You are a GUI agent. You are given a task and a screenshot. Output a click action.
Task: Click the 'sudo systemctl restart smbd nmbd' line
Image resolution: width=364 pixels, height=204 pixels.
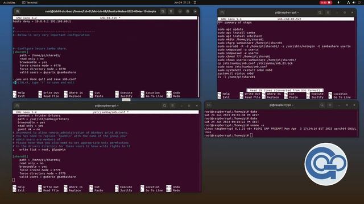[245, 70]
